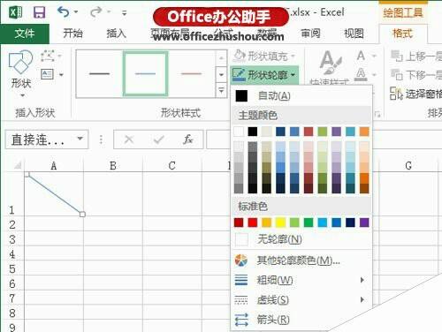
Task: Open the 文件 (File) tab
Action: [x=25, y=34]
